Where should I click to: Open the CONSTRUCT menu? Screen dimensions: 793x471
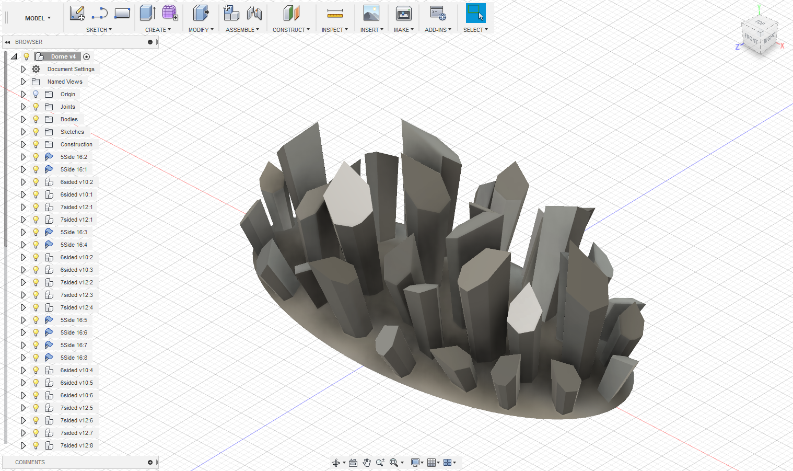291,30
